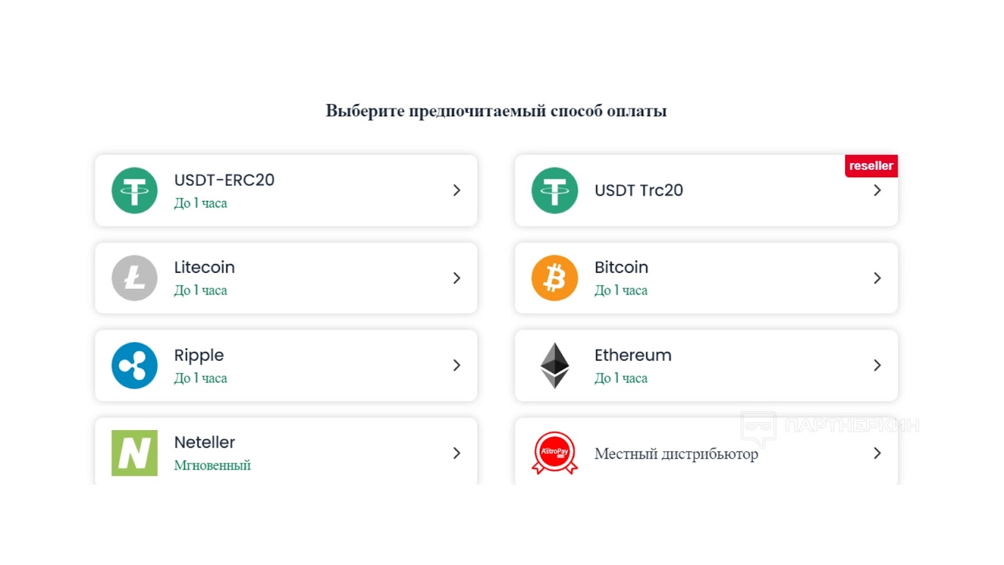Select the Местный дистрибьютор label
1004x565 pixels.
(x=676, y=453)
